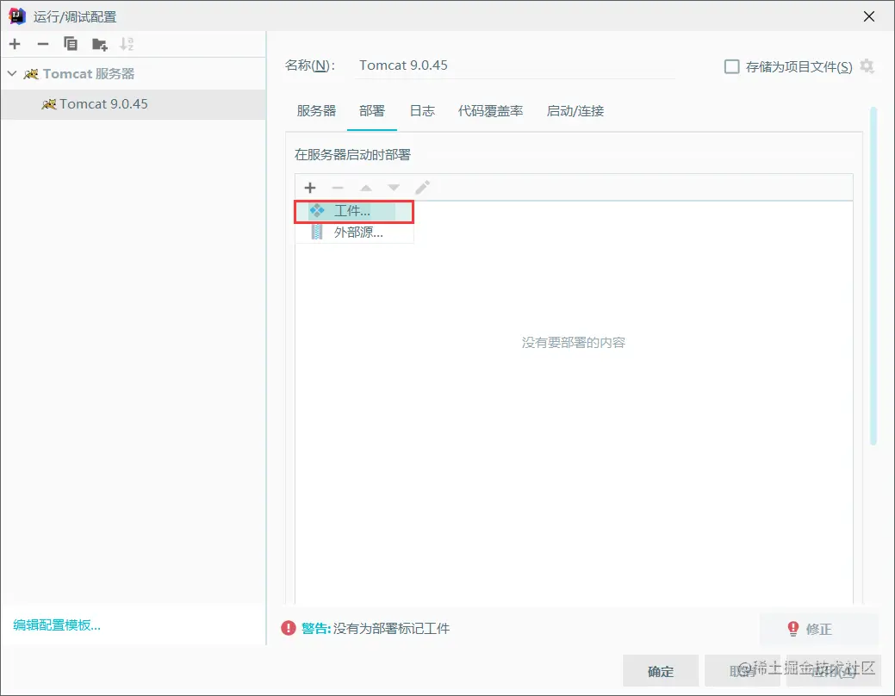Screen dimensions: 895x696
Task: Switch to the 代码覆盖率 tab
Action: [x=491, y=111]
